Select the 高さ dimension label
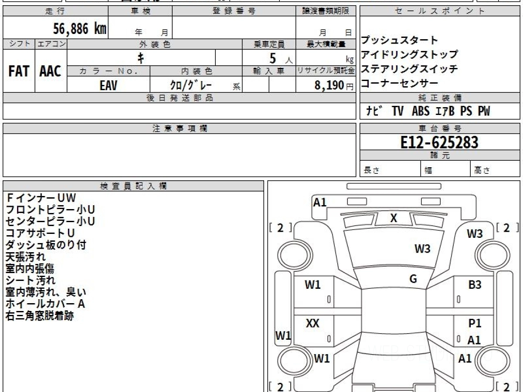Viewport: 523px width, 392px height. tap(482, 171)
